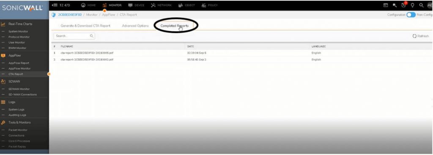Image resolution: width=433 pixels, height=155 pixels.
Task: Open SD-WAN Connections in sidebar
Action: [x=22, y=95]
